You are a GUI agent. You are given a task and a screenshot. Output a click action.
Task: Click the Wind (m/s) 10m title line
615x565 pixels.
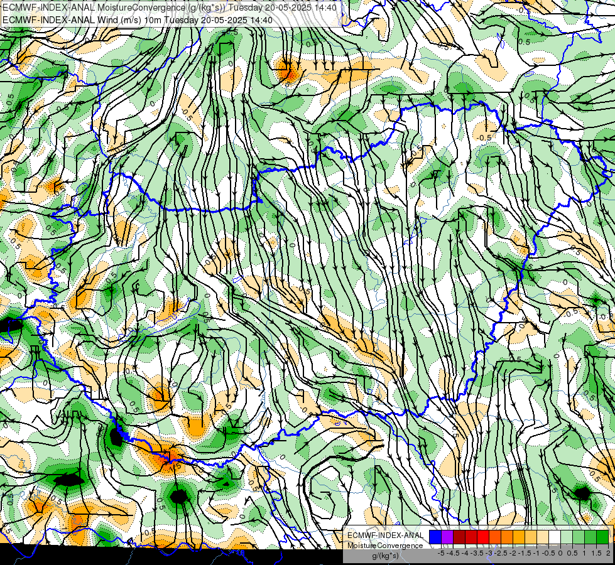coord(138,19)
